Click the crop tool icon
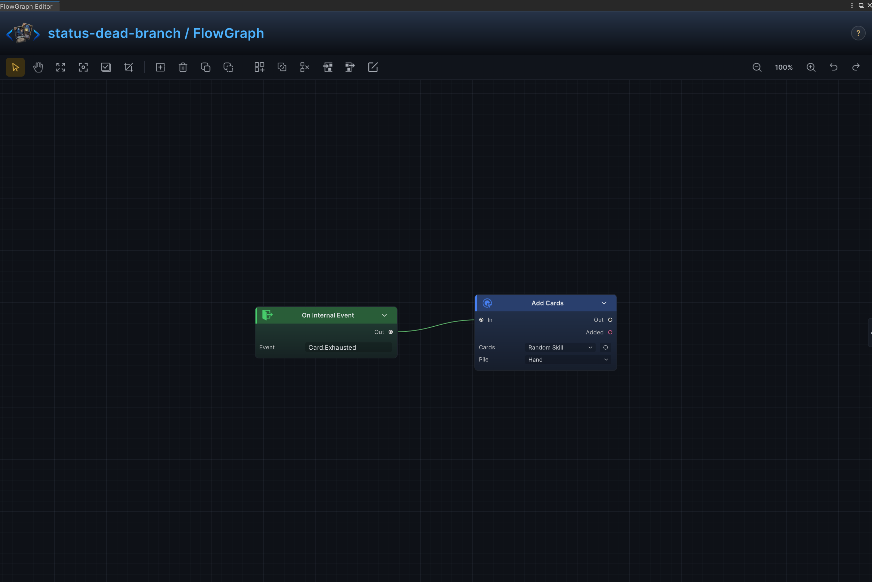 pos(129,67)
